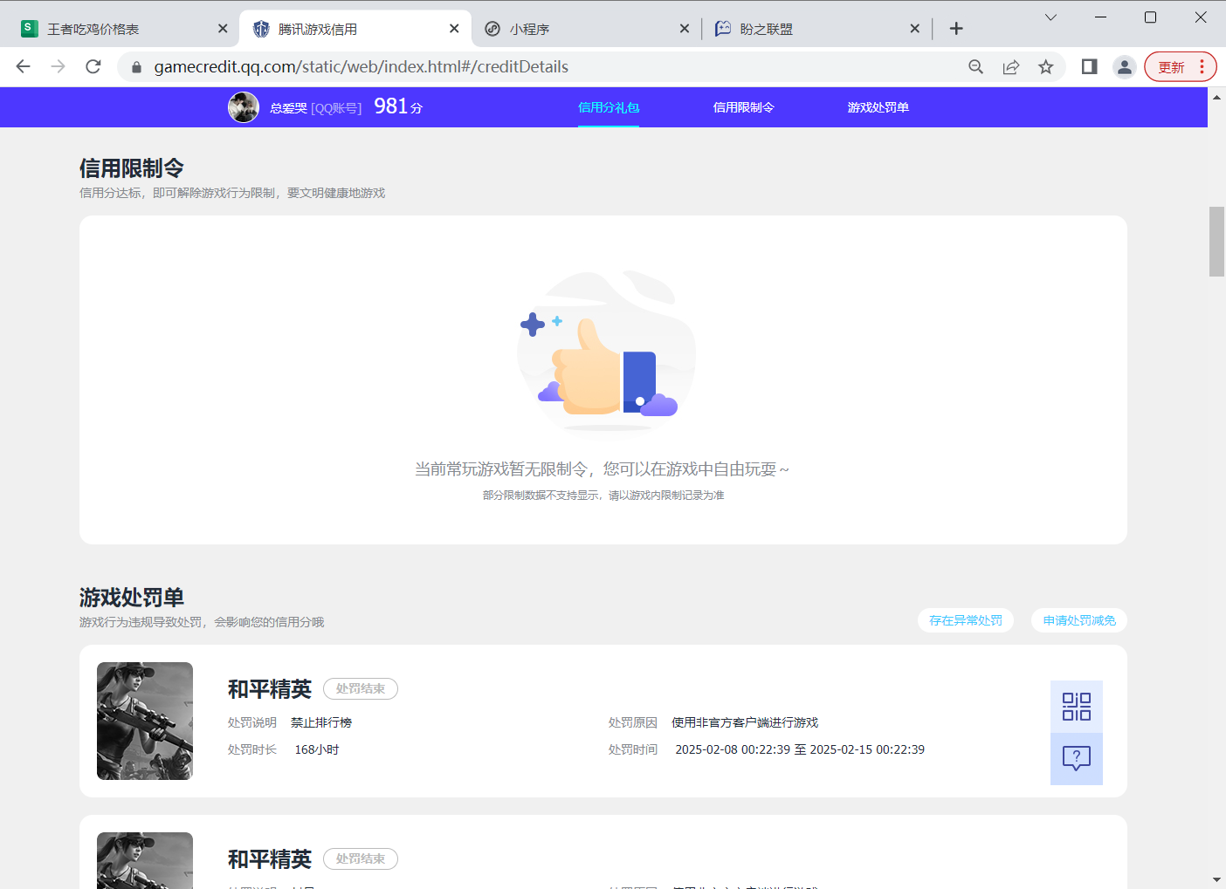This screenshot has width=1226, height=889.
Task: Click the browser forward arrow
Action: (x=59, y=66)
